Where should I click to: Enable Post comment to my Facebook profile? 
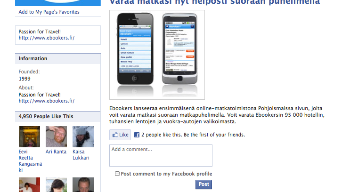pyautogui.click(x=117, y=174)
